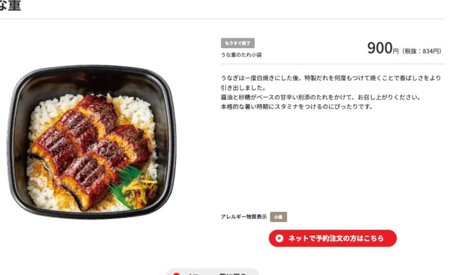Viewport: 450px width, 275px height.
Task: Click the 900円 price text
Action: [383, 48]
